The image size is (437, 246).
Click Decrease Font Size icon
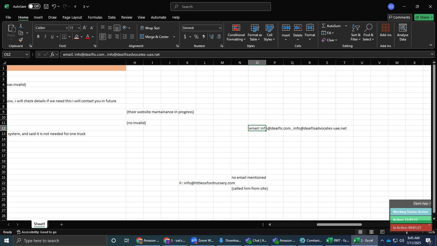(92, 28)
